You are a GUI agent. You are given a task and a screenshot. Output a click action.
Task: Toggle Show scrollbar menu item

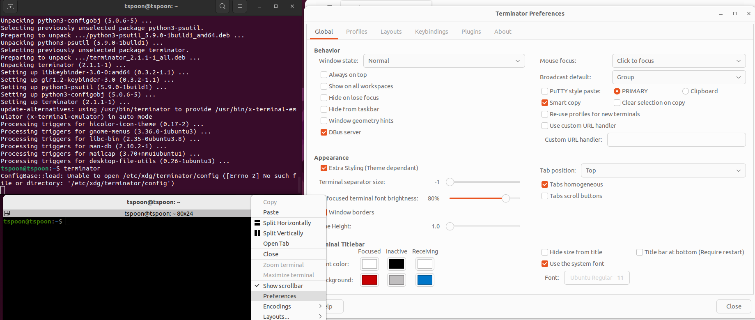point(289,286)
